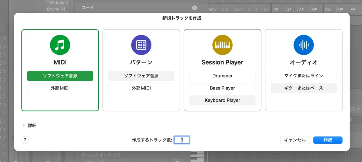The width and height of the screenshot is (362, 162).
Task: Click the オーディオ heading text
Action: pyautogui.click(x=303, y=62)
